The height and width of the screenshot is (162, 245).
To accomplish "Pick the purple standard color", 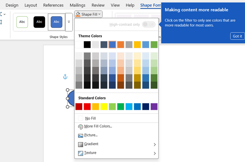I will coord(154,107).
